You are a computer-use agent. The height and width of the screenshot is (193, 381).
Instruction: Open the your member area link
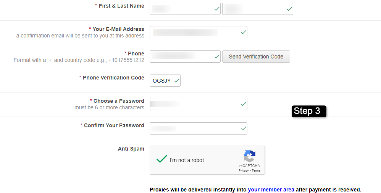click(271, 190)
